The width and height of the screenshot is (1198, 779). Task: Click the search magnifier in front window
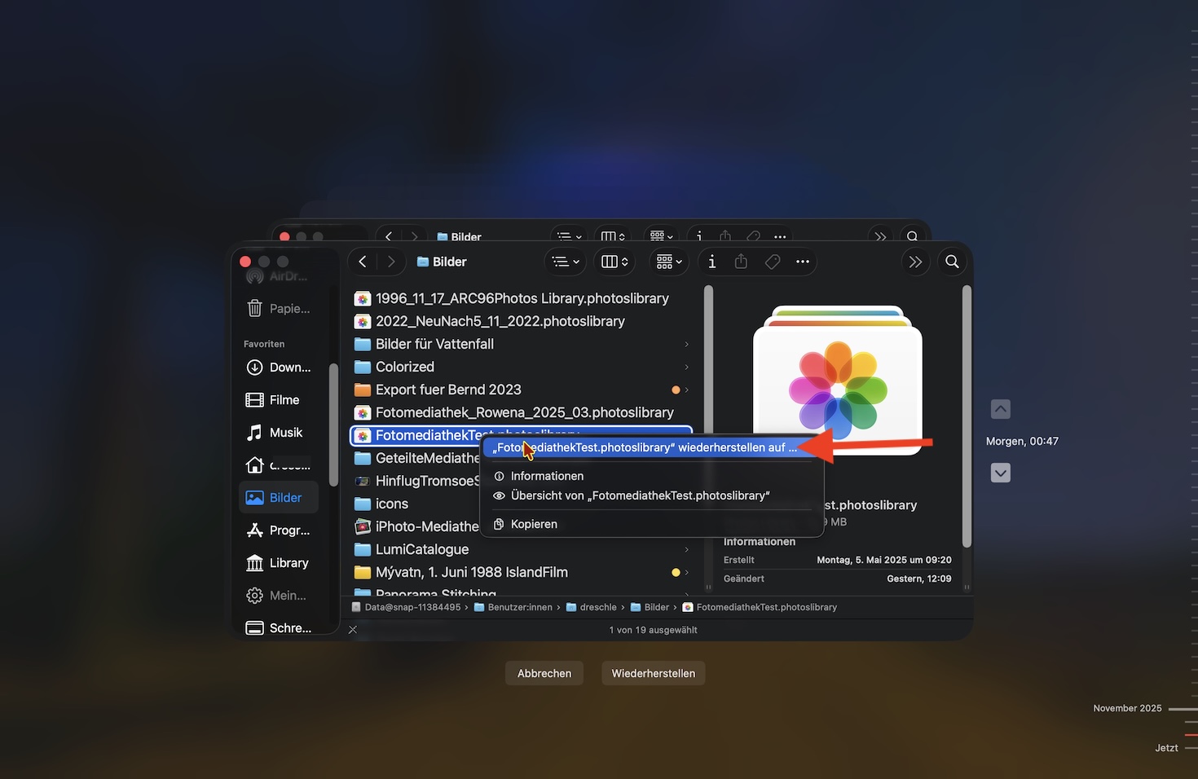coord(952,262)
